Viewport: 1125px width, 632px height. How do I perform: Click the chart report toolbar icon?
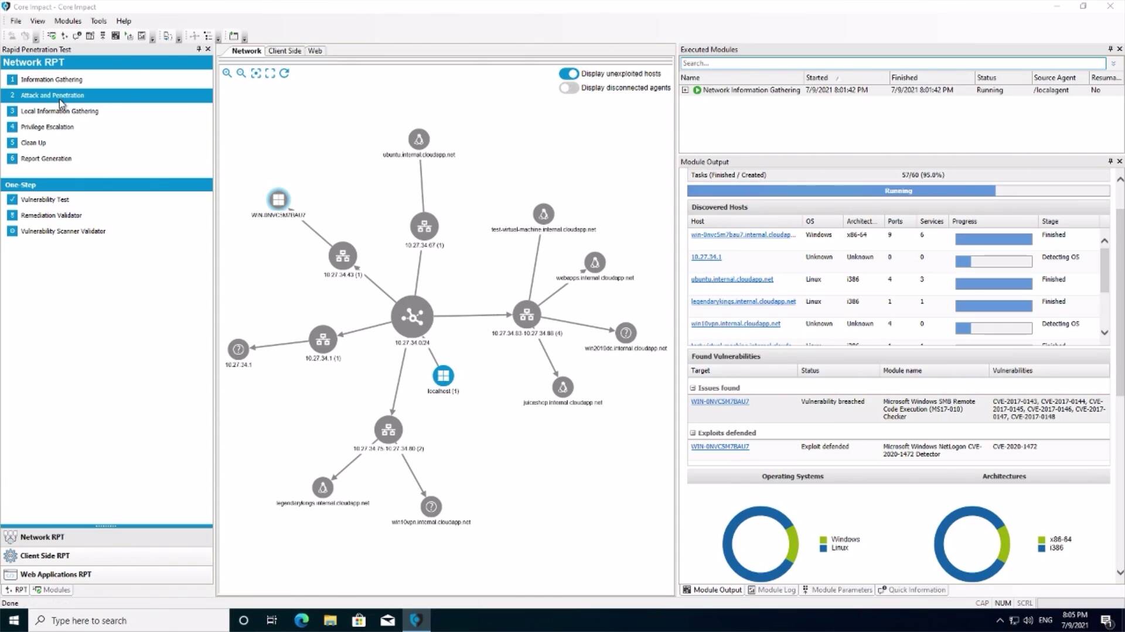point(141,36)
